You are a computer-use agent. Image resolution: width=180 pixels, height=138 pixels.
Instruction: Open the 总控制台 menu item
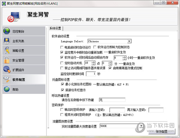coord(24,31)
